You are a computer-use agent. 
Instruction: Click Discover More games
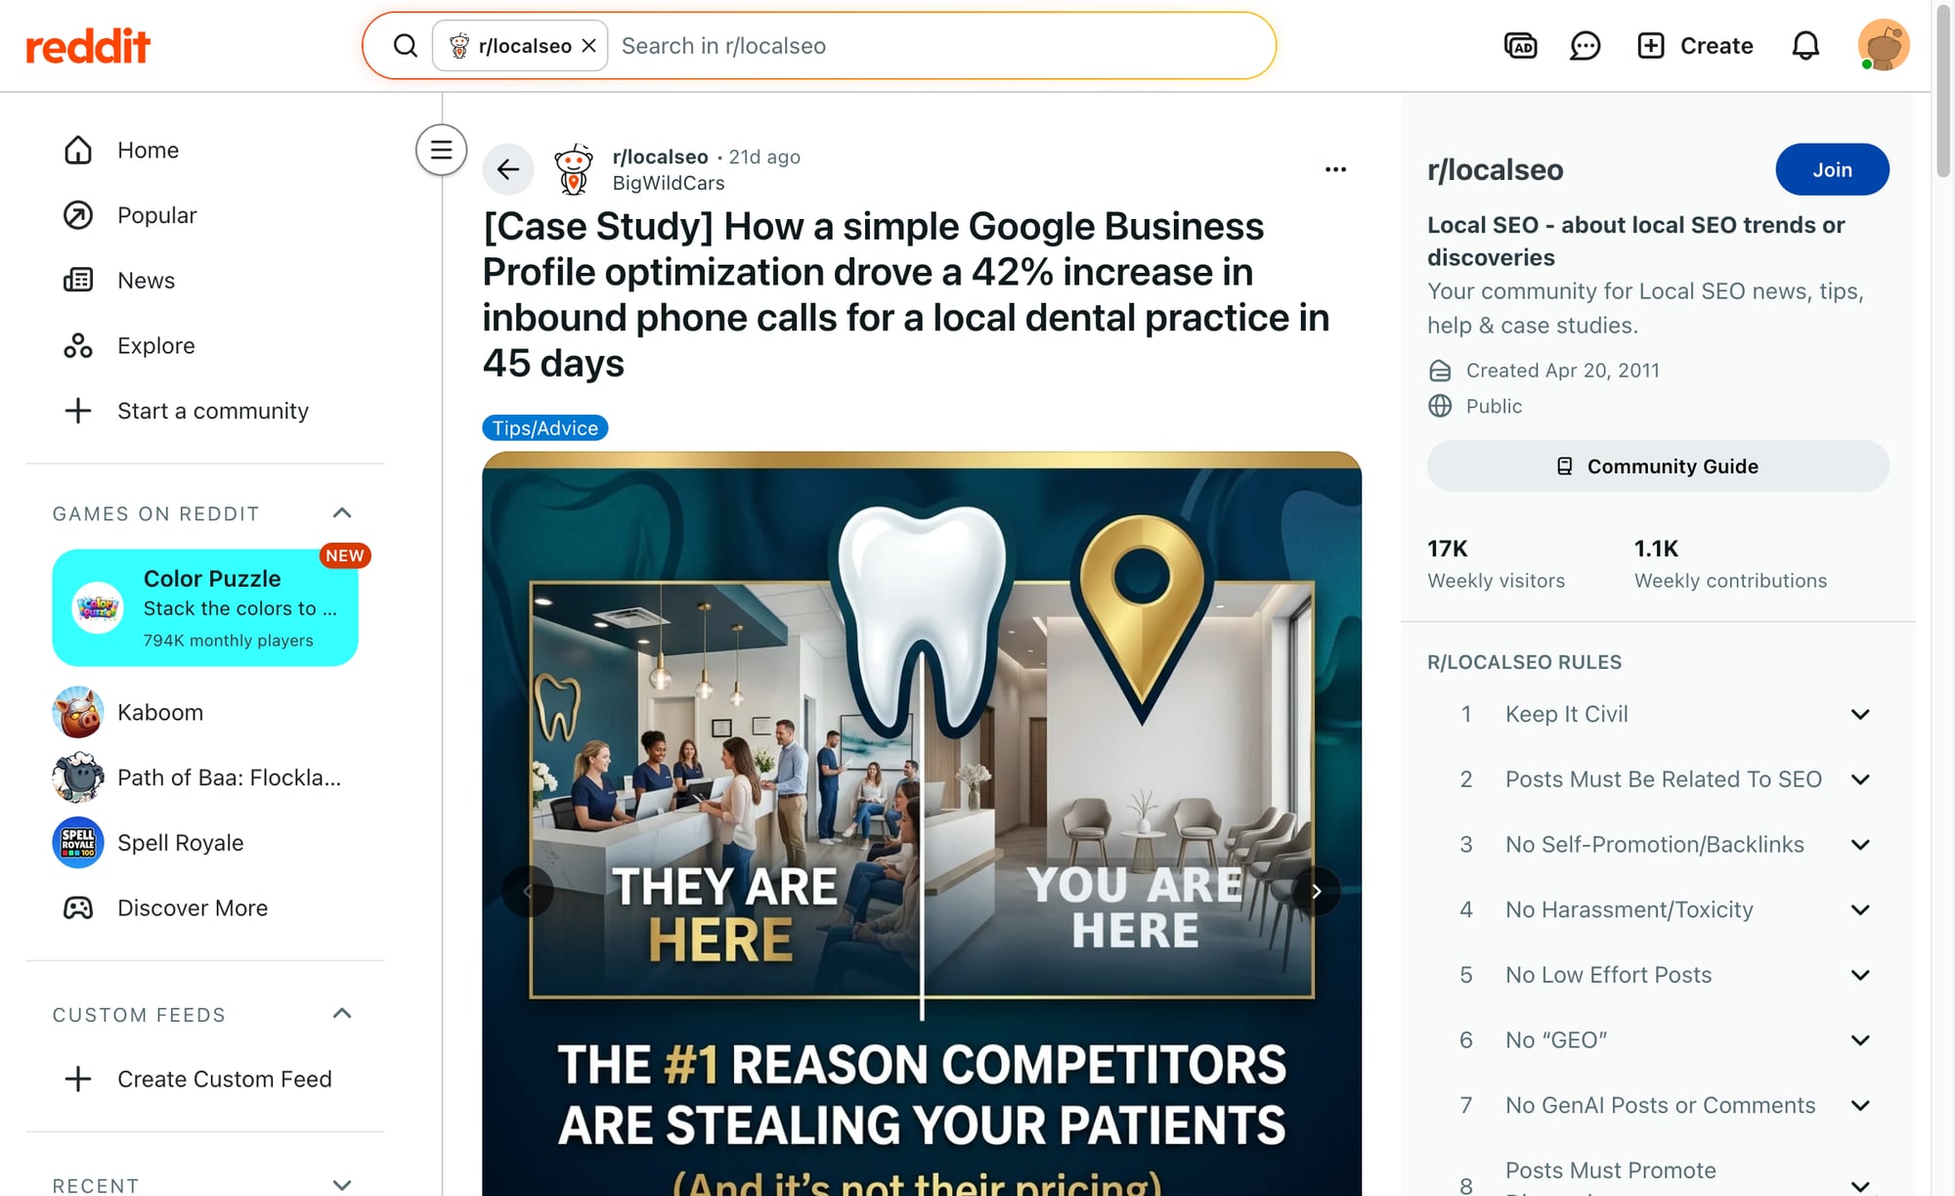point(205,908)
